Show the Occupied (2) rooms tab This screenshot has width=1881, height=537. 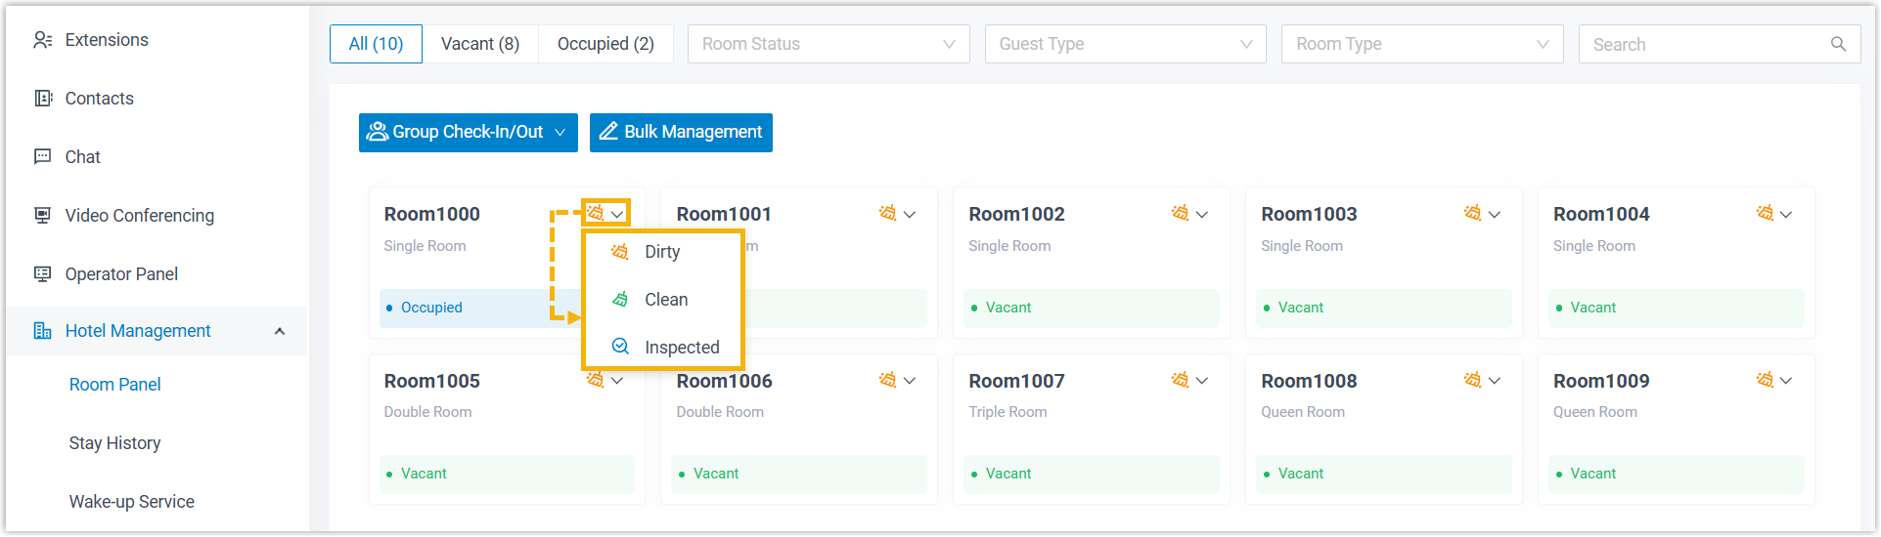pyautogui.click(x=605, y=44)
